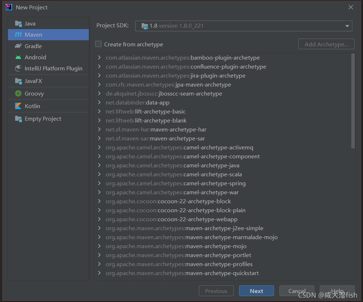
Task: Expand maven-archetype-sar node
Action: pos(99,138)
